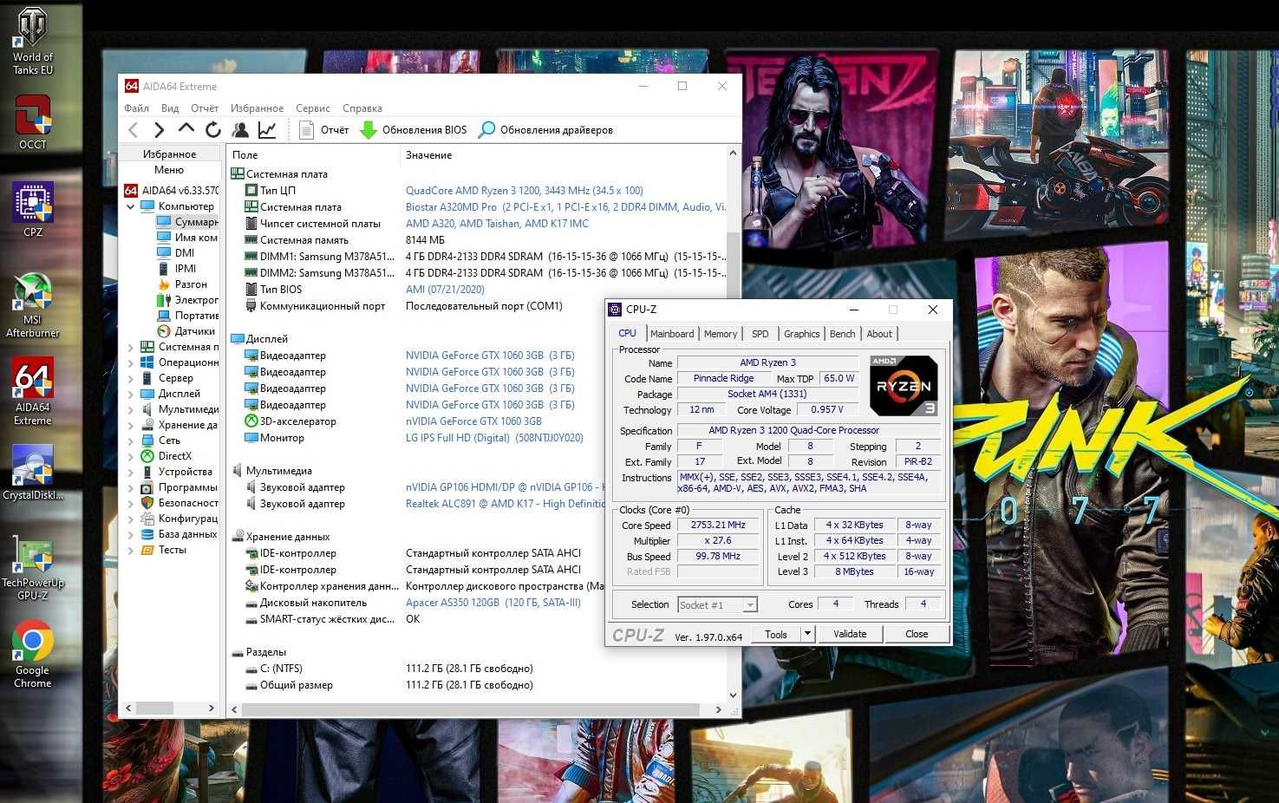Click the Validate button in CPU-Z
Screen dimensions: 1279x803
pyautogui.click(x=850, y=634)
